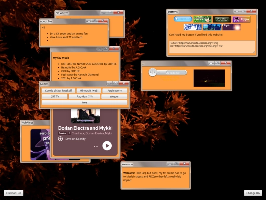Image resolution: width=266 pixels, height=200 pixels.
Task: Click the Save on Spotify text
Action: coord(75,139)
